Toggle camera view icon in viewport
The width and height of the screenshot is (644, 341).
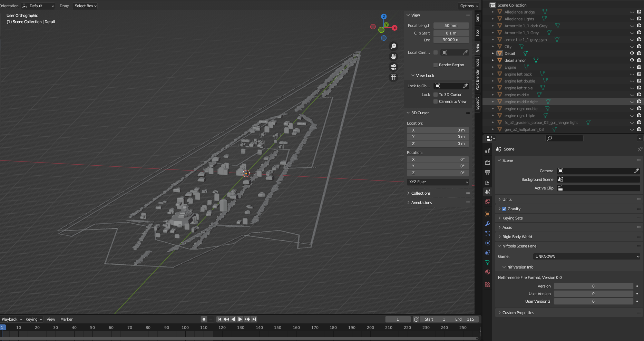[393, 67]
